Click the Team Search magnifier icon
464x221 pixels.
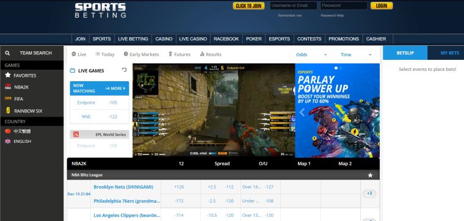pyautogui.click(x=7, y=53)
